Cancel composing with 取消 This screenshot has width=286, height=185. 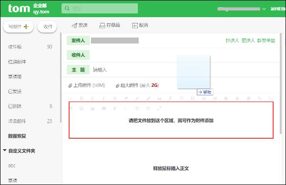[140, 25]
